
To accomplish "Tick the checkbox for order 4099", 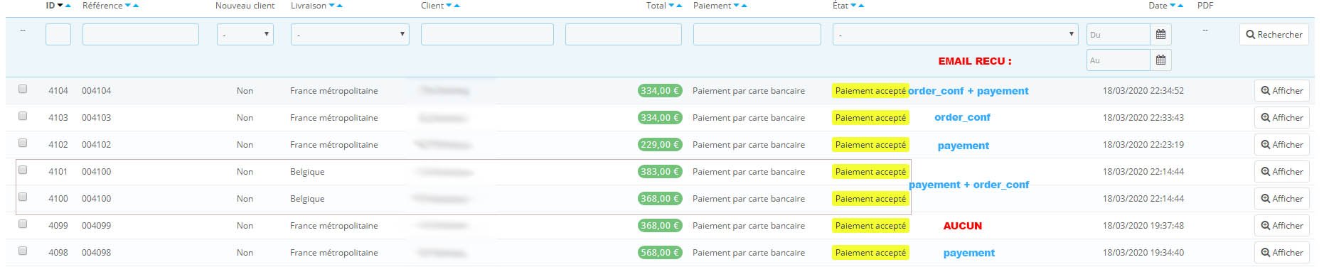I will (23, 224).
